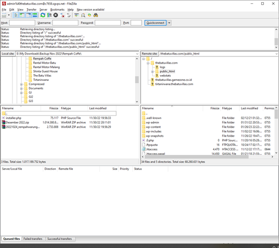279x248 pixels.
Task: Switch to the Failed transfers tab
Action: [x=33, y=239]
